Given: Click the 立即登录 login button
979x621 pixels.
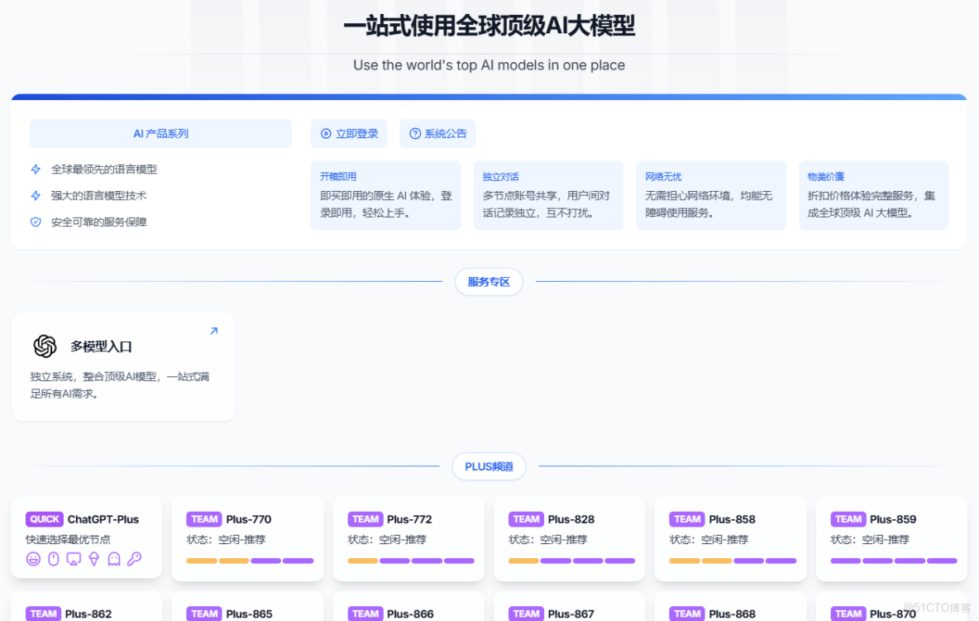Looking at the screenshot, I should coord(348,133).
